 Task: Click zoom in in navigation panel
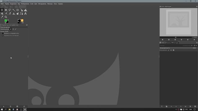click(x=169, y=40)
